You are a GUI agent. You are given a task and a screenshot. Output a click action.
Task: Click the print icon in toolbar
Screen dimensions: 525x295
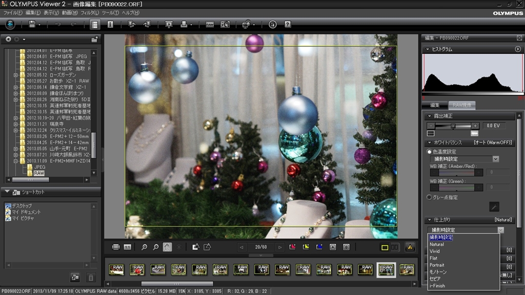(x=184, y=25)
